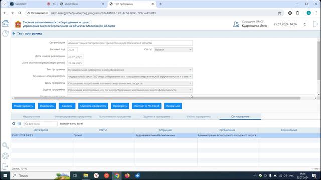
Task: Click the form vertical scrollbar
Action: tap(319, 60)
